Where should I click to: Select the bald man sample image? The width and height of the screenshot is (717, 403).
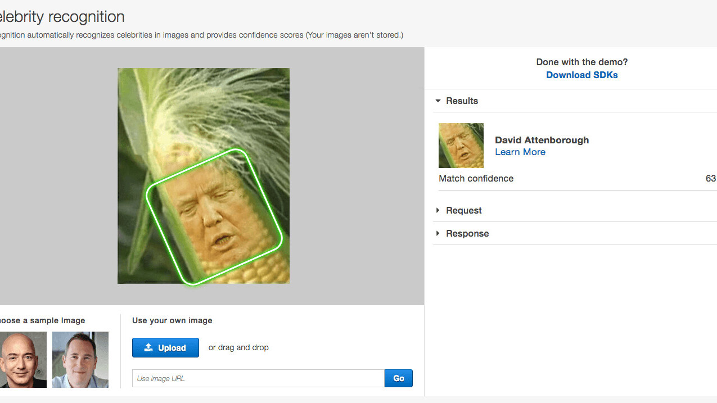pos(22,359)
